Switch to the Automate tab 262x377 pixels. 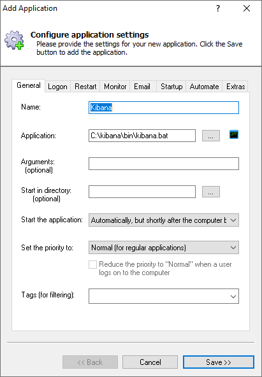[204, 87]
